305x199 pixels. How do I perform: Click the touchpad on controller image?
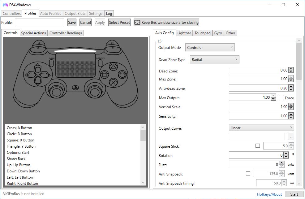[75, 65]
